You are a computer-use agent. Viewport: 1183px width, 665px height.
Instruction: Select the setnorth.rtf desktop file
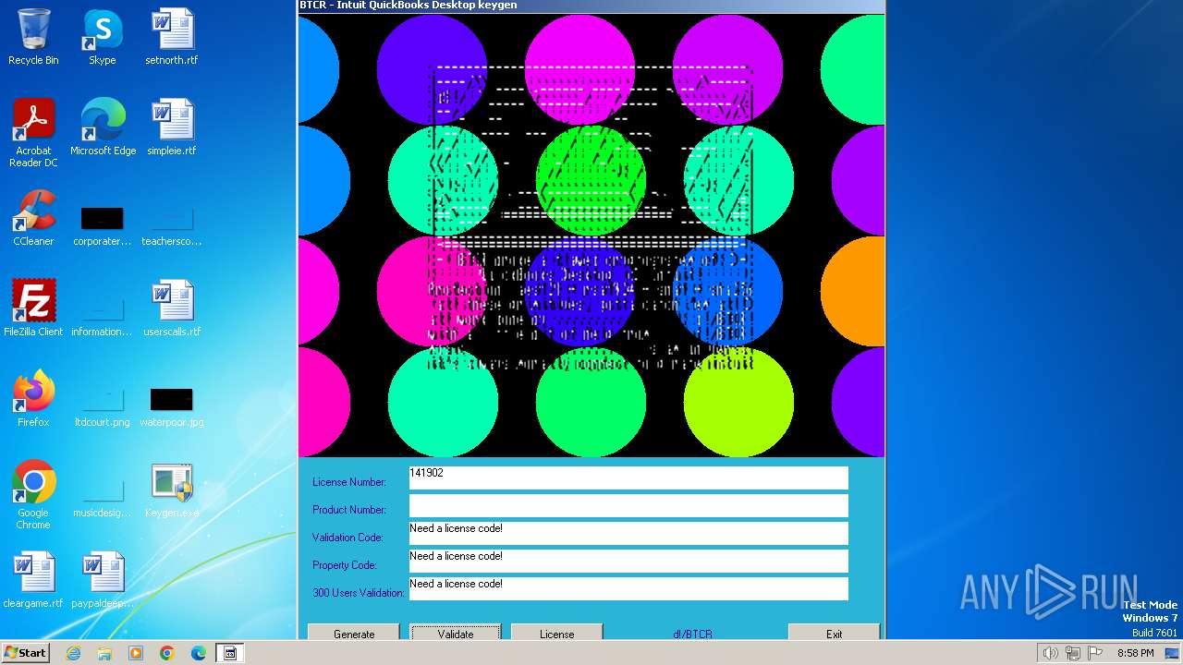(x=172, y=37)
